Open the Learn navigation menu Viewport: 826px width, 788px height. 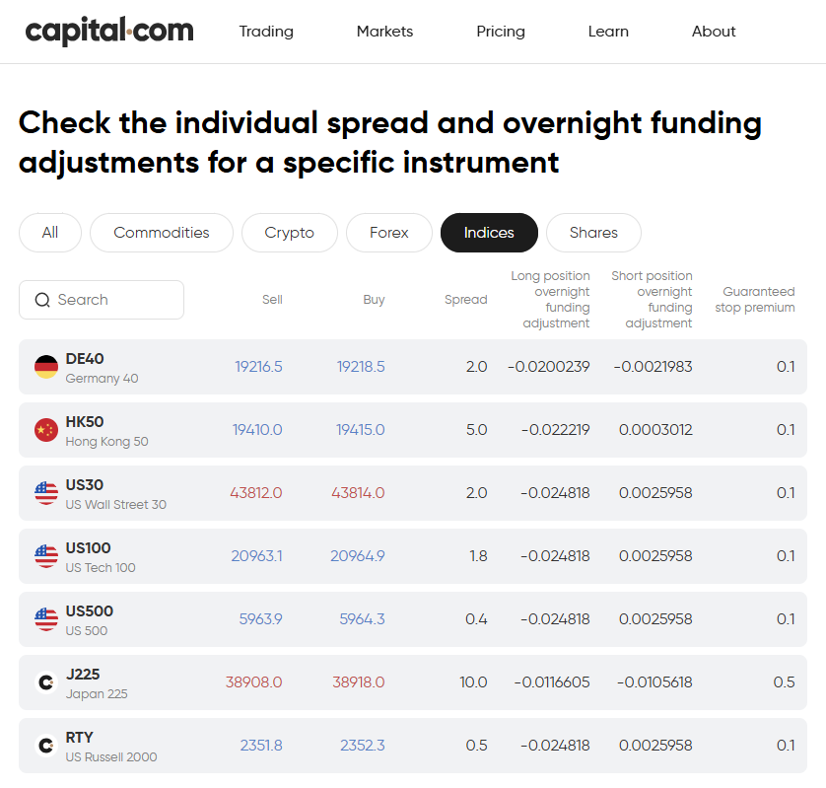point(608,32)
